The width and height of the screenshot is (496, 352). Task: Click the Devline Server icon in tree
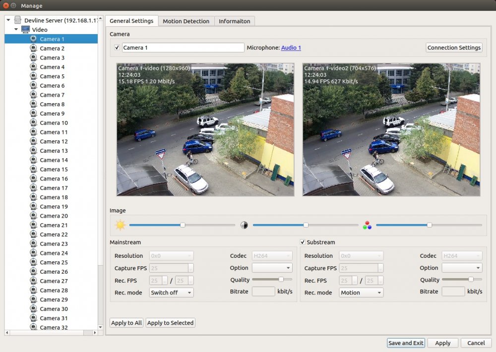pos(18,20)
